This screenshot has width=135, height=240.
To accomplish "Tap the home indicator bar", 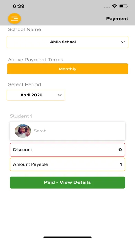I will tap(67, 237).
